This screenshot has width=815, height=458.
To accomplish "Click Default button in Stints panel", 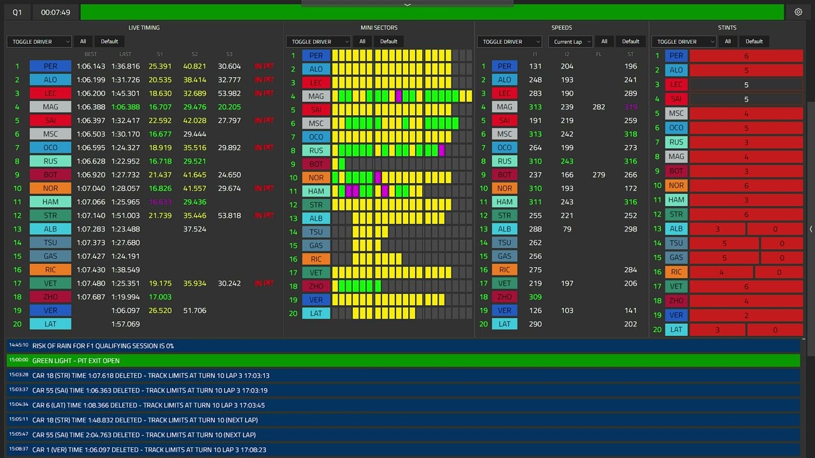I will point(755,41).
